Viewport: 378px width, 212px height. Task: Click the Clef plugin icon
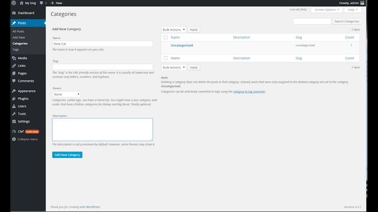(x=14, y=131)
